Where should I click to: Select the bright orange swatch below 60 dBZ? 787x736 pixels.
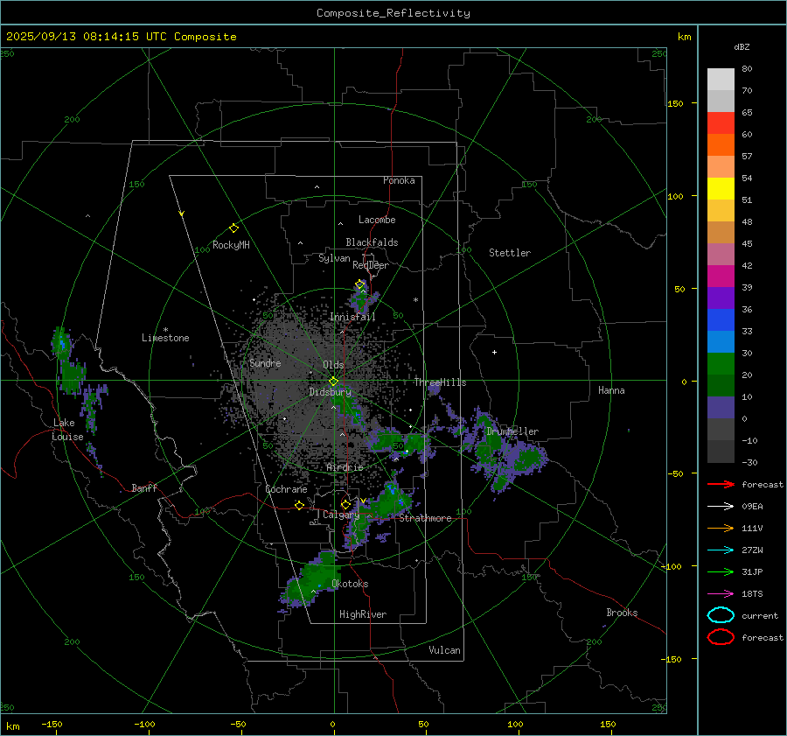point(721,145)
